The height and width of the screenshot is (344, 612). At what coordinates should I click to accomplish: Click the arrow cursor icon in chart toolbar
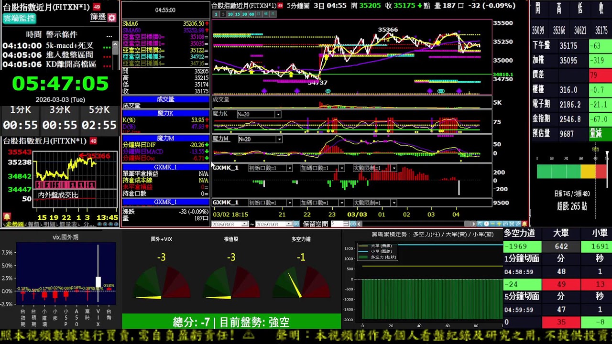(x=480, y=224)
